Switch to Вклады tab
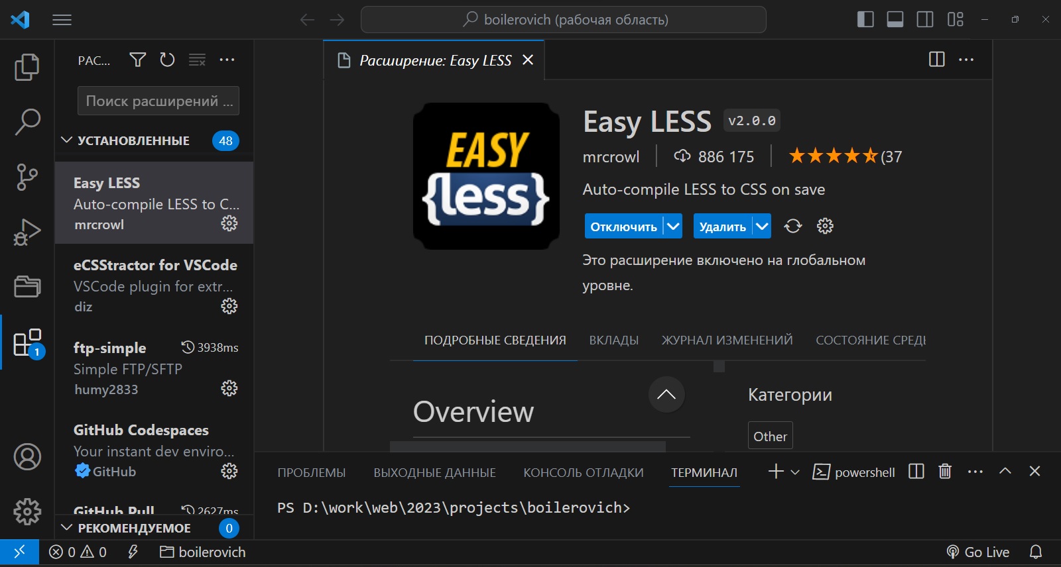Viewport: 1061px width, 567px height. (614, 340)
